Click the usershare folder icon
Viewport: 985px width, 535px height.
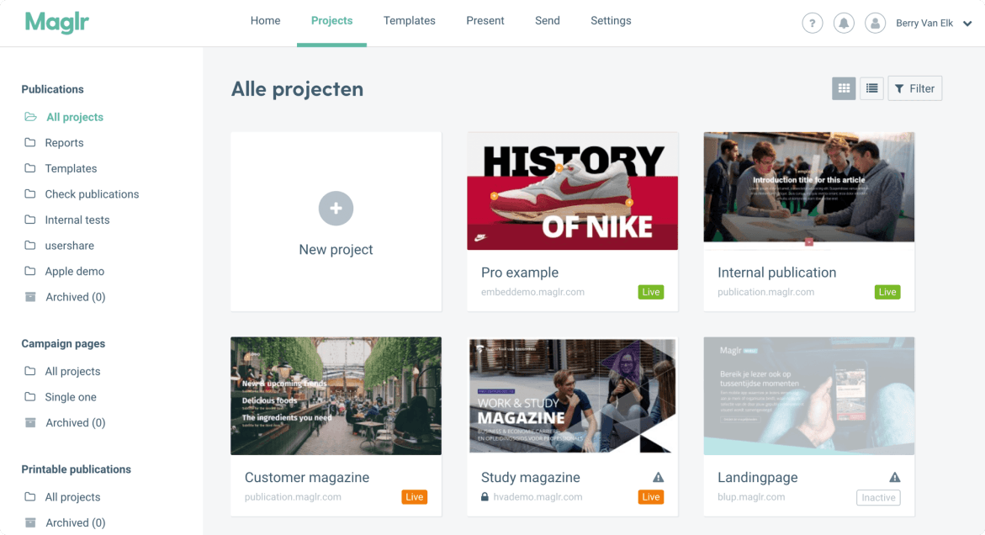(29, 246)
